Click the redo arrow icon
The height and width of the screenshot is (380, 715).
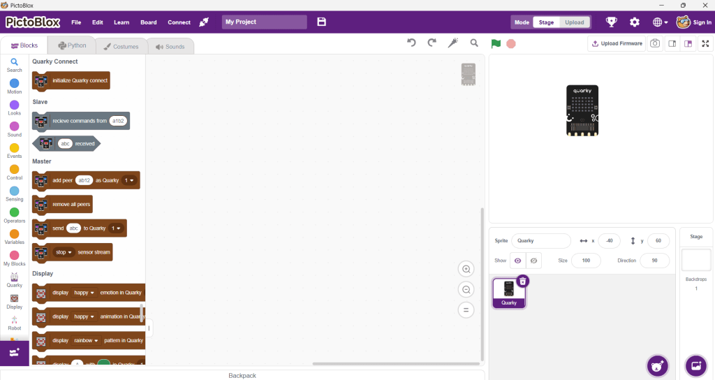(432, 43)
